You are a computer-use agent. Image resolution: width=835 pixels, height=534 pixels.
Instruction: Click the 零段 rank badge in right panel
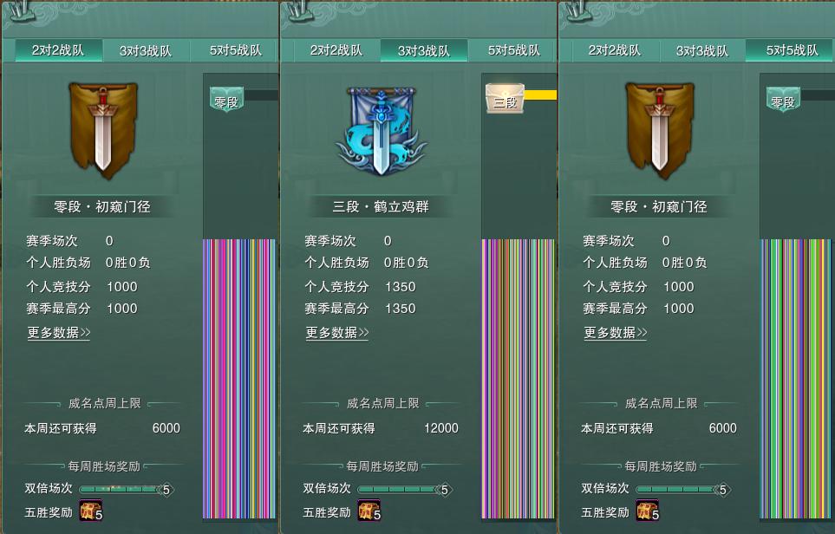(x=783, y=100)
